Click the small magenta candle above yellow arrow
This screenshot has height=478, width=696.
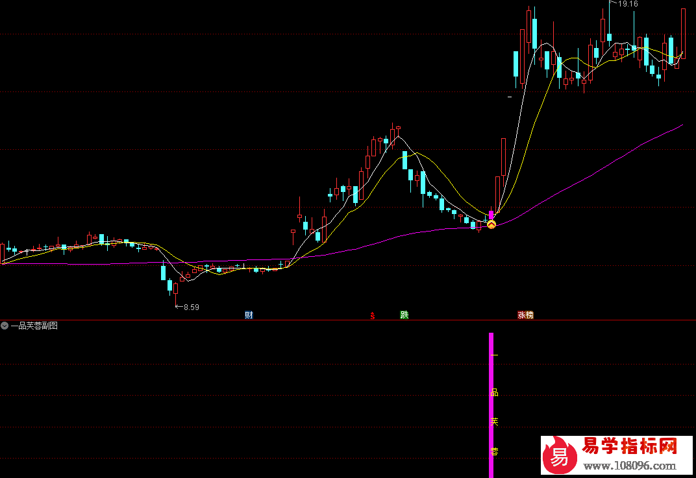point(491,213)
